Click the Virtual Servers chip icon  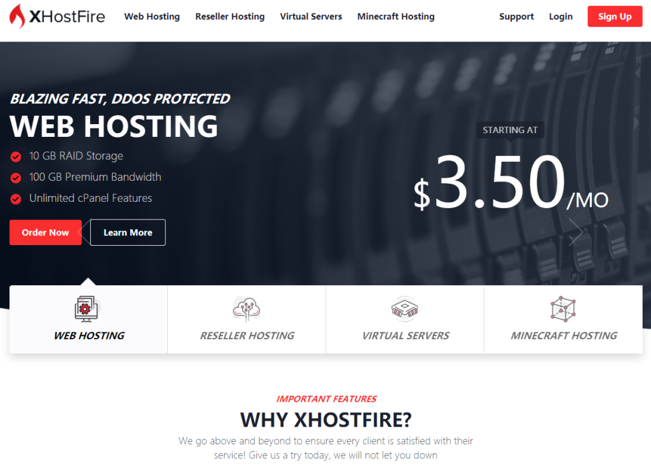(405, 309)
